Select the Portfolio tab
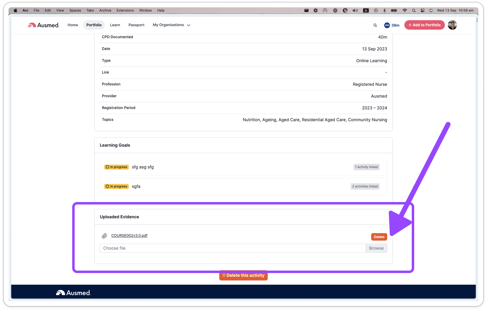Image resolution: width=487 pixels, height=311 pixels. pos(94,25)
